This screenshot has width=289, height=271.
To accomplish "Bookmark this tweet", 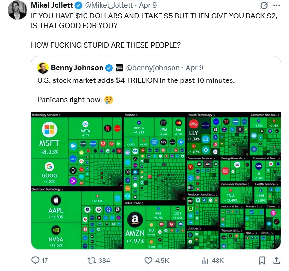I will [262, 260].
